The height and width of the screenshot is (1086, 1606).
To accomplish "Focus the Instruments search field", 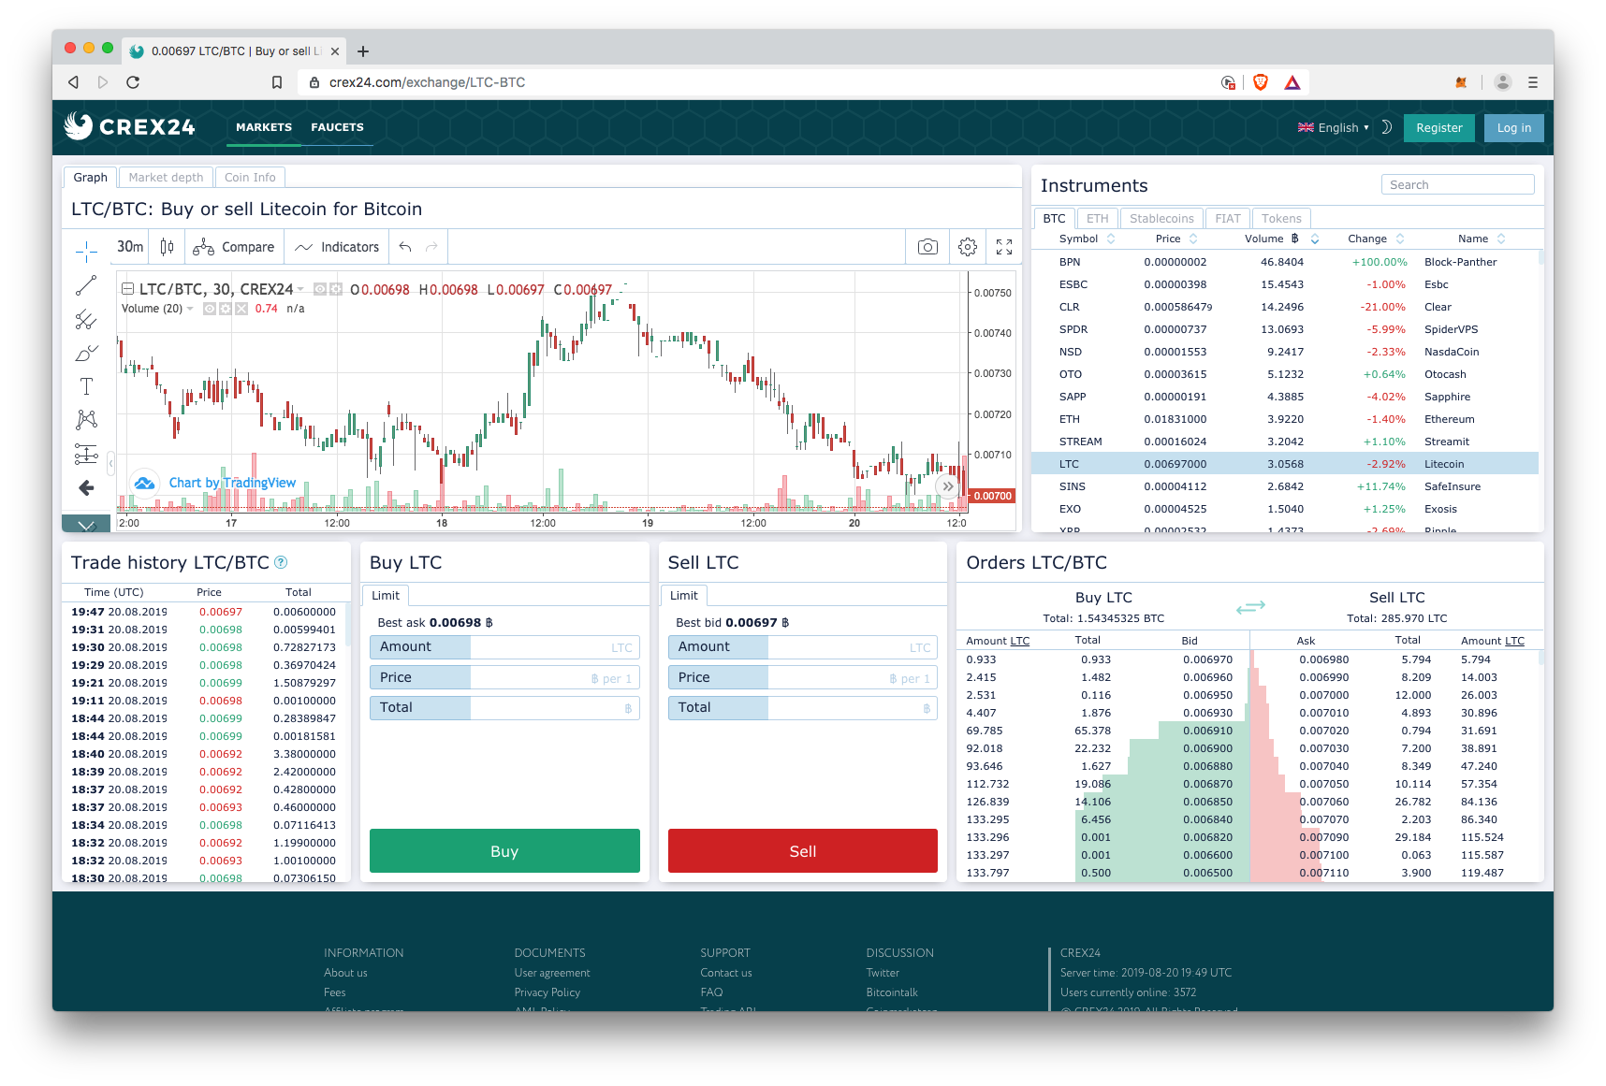I will pos(1457,185).
